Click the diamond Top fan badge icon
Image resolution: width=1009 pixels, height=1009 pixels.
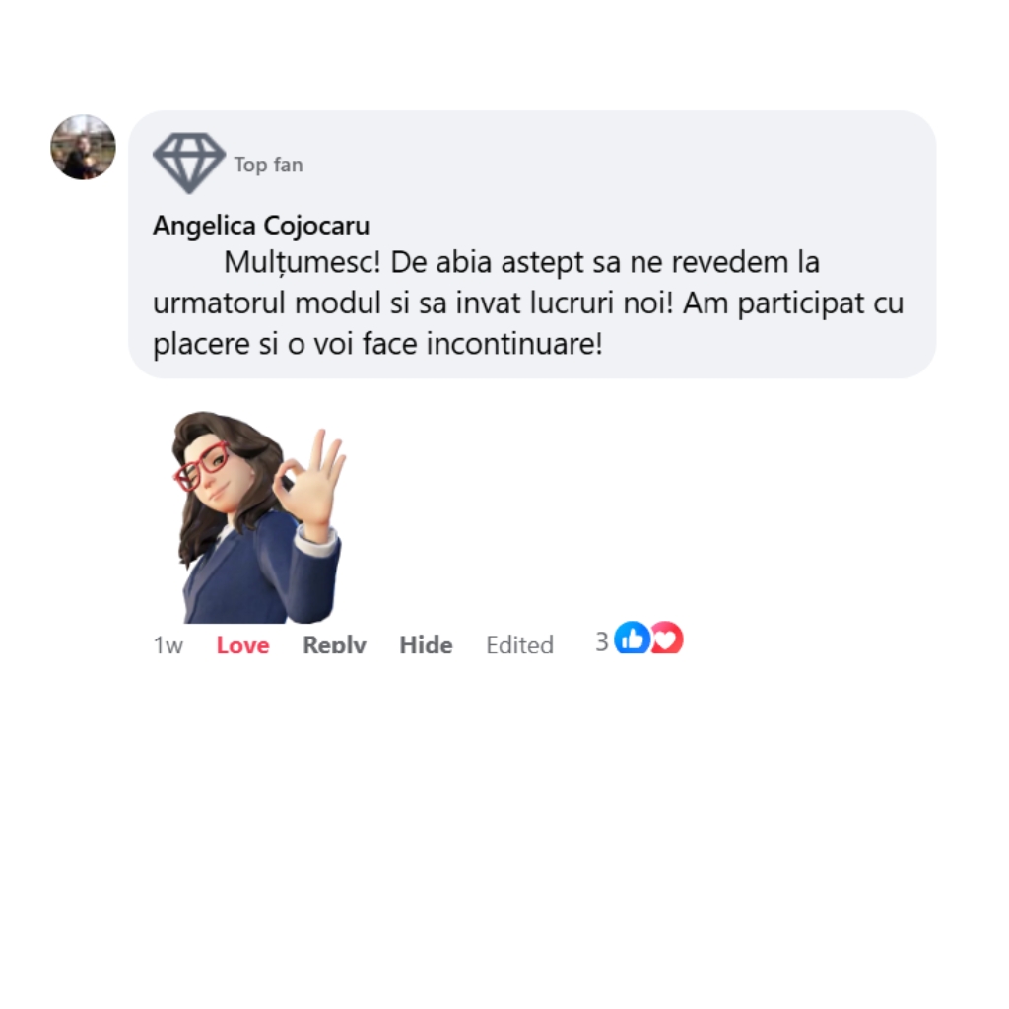coord(189,163)
